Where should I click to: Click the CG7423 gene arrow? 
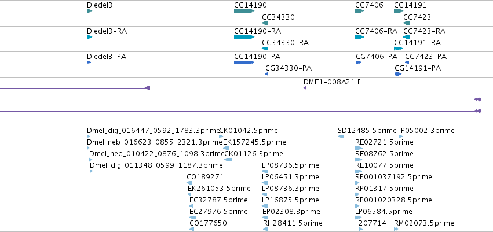407,23
